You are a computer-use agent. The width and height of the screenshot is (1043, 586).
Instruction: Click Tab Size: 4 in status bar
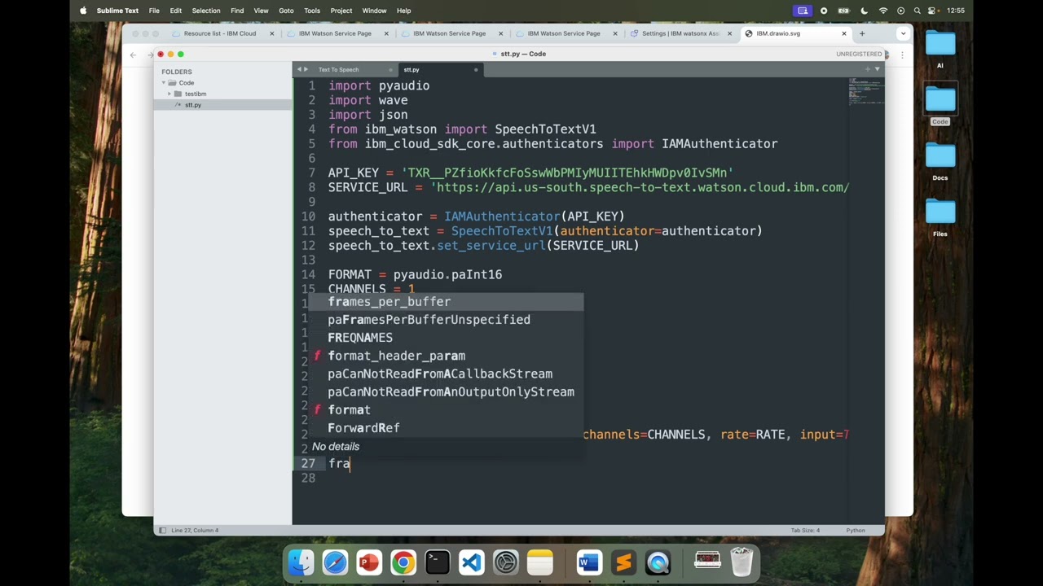click(807, 531)
